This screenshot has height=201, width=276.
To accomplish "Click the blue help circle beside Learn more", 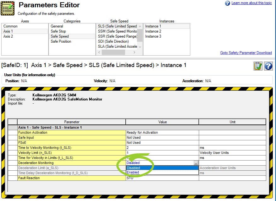I will [227, 3].
